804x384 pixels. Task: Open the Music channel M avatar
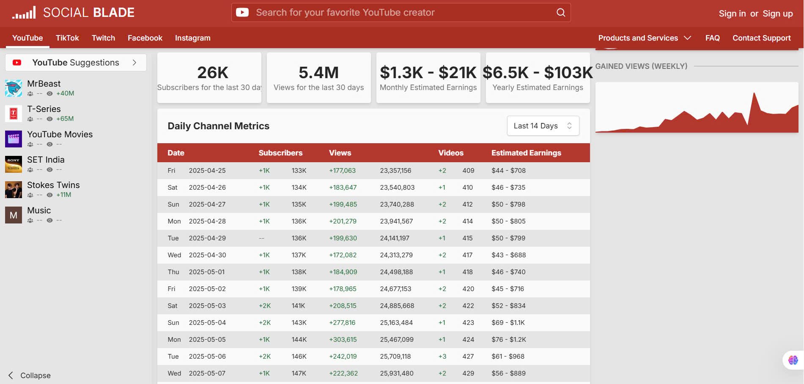14,215
